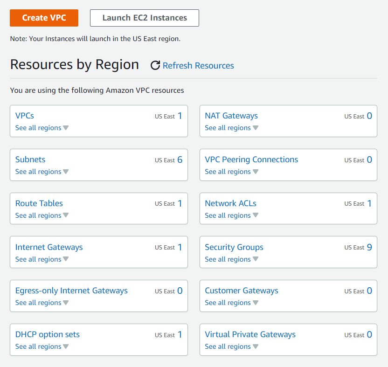Click the Subnets US East count 6

point(180,159)
